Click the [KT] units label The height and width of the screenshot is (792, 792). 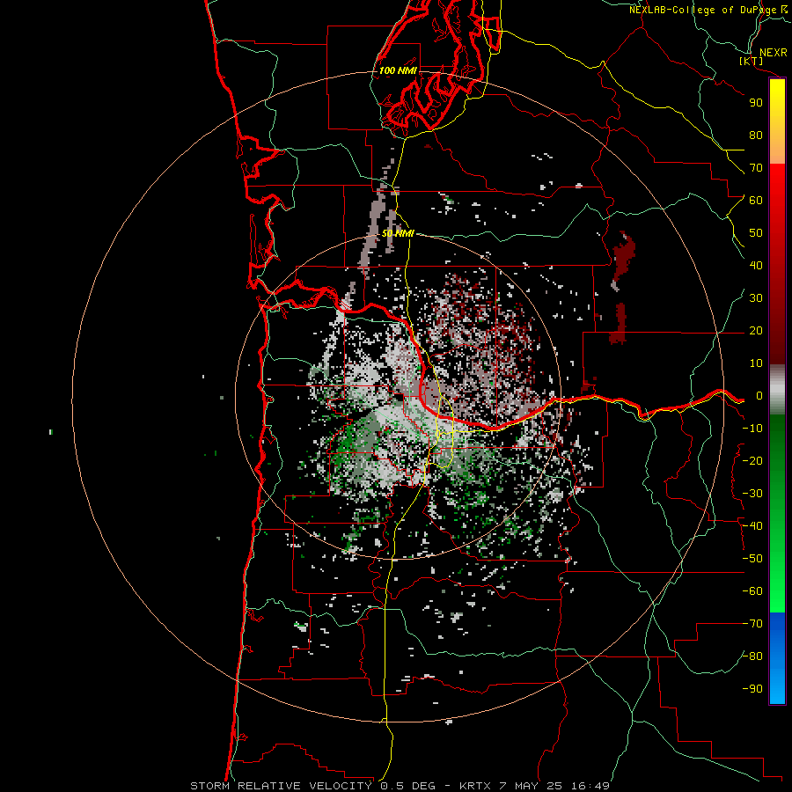click(x=752, y=61)
